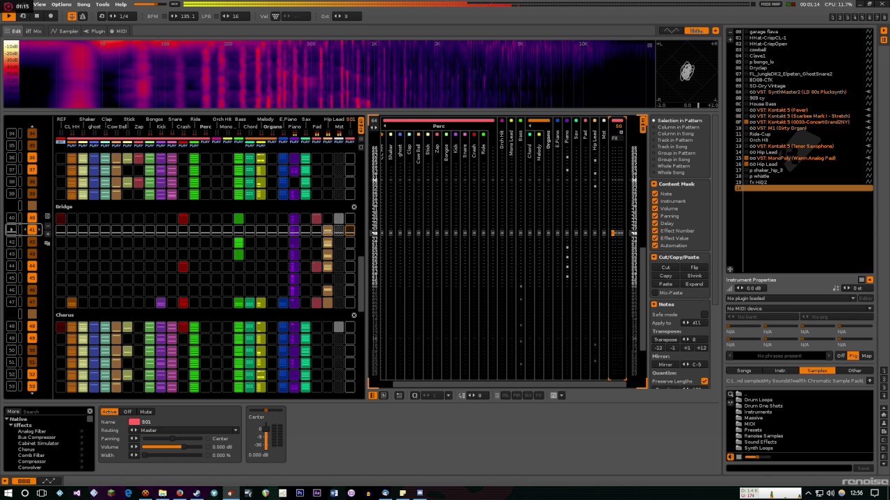Toggle block loop icon left of 1/4
The width and height of the screenshot is (890, 500).
click(x=102, y=16)
